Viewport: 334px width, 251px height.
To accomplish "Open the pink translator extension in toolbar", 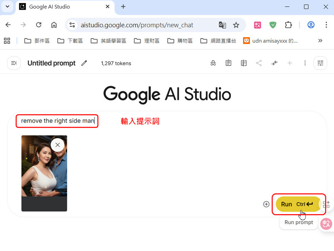I will pyautogui.click(x=258, y=25).
